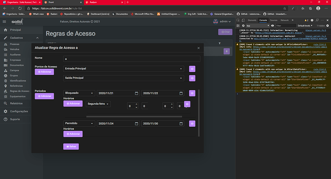Open calendar picker for date 2020/11/22
Viewport: 331px width, 179px height.
pyautogui.click(x=181, y=93)
